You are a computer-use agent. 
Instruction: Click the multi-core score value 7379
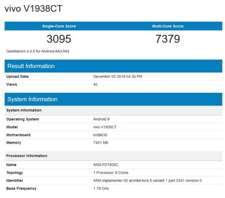tap(168, 39)
